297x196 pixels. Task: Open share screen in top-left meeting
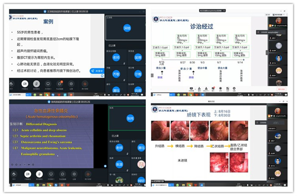click(x=49, y=84)
